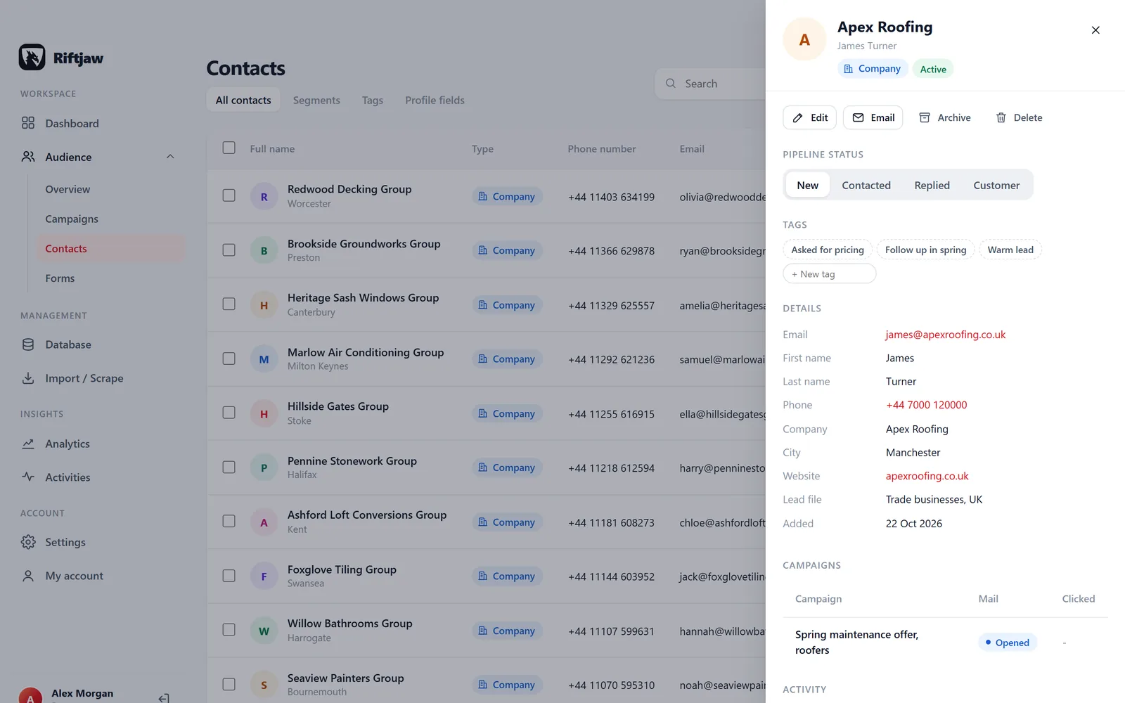The width and height of the screenshot is (1125, 703).
Task: Set pipeline status to Replied
Action: [x=932, y=185]
